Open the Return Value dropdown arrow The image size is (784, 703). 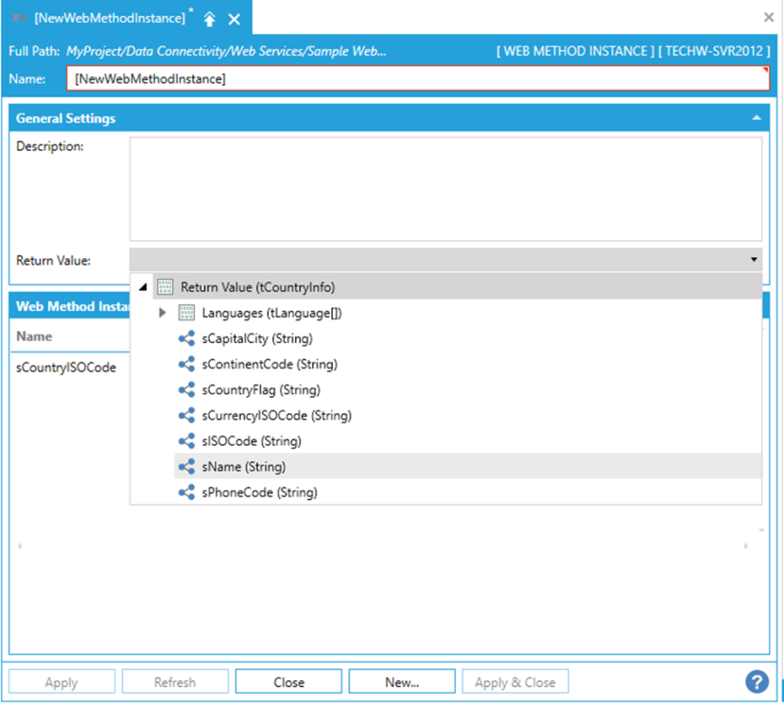point(754,259)
